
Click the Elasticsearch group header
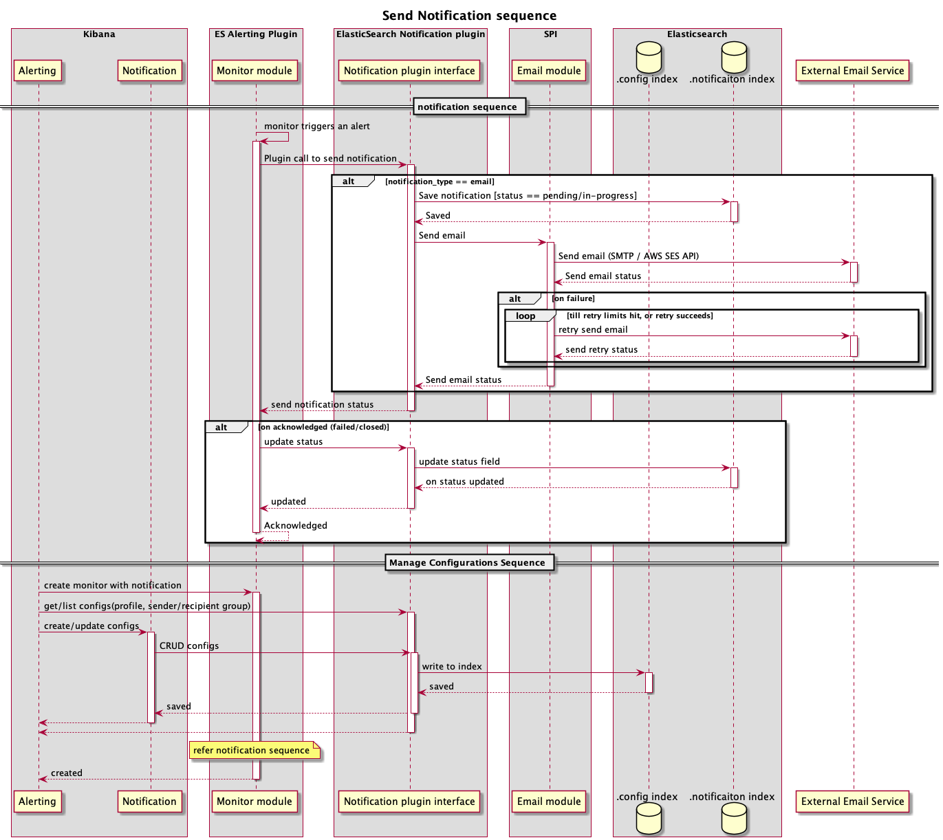(x=697, y=34)
